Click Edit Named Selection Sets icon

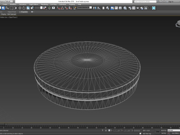tap(75, 8)
